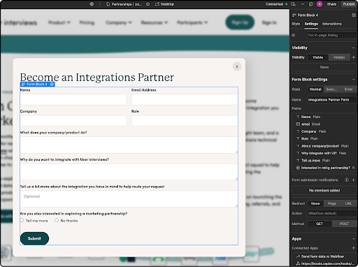Close the modal with the X button
The image size is (358, 267).
coord(237,66)
